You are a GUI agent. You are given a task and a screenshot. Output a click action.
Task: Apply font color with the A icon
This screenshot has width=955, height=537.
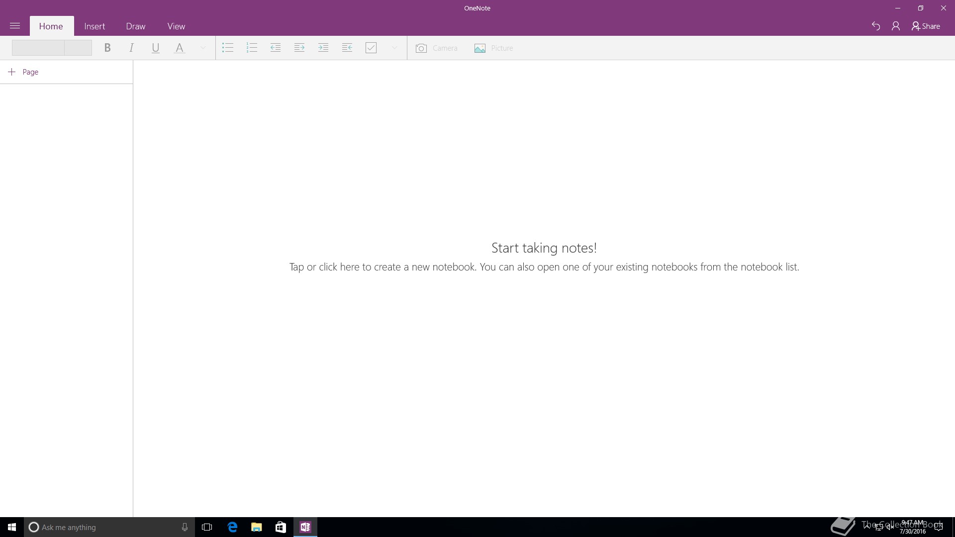point(180,48)
